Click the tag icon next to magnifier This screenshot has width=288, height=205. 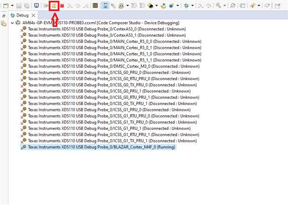(x=242, y=6)
